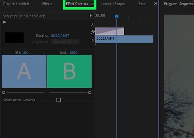The height and width of the screenshot is (138, 194).
Task: Click Sequence 01 * Dip to Black label
Action: point(24,16)
